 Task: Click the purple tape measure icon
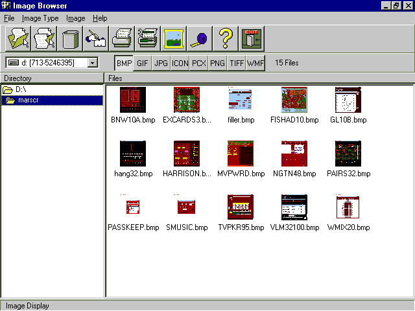point(199,38)
